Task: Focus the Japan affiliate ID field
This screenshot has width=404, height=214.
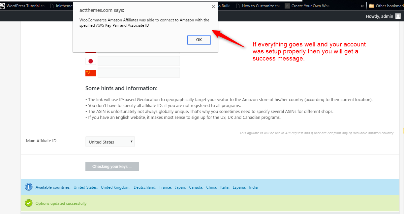Action: (139, 61)
